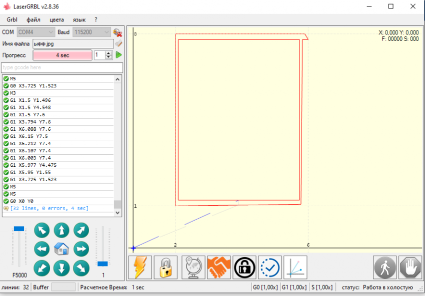
Task: Open the Grbl menu
Action: [12, 19]
